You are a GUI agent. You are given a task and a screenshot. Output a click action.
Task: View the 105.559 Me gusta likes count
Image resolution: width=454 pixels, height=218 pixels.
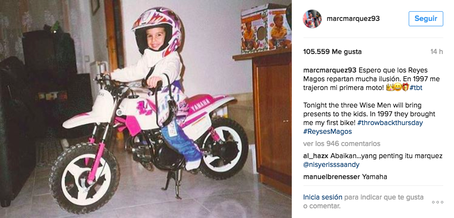pos(332,52)
